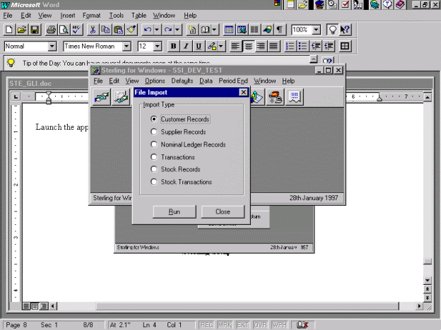Select the Format Painter brush icon
This screenshot has height=330, width=441.
click(131, 30)
